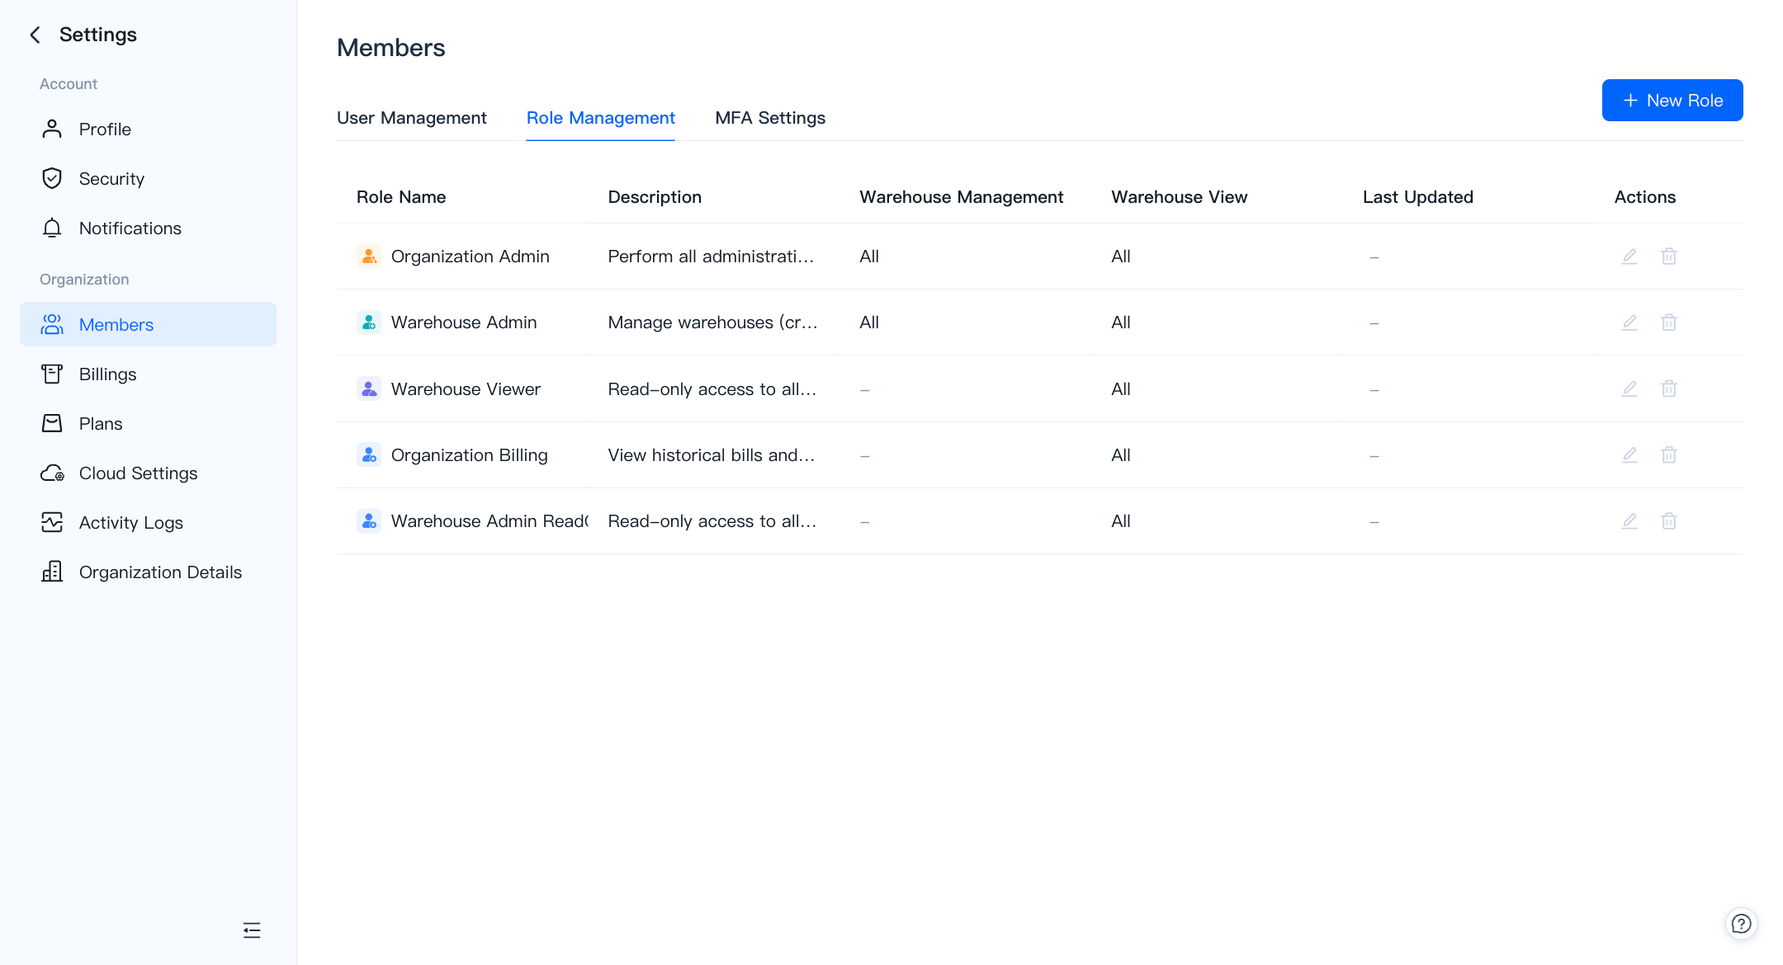Edit the Warehouse Admin role
1783x965 pixels.
click(1629, 322)
